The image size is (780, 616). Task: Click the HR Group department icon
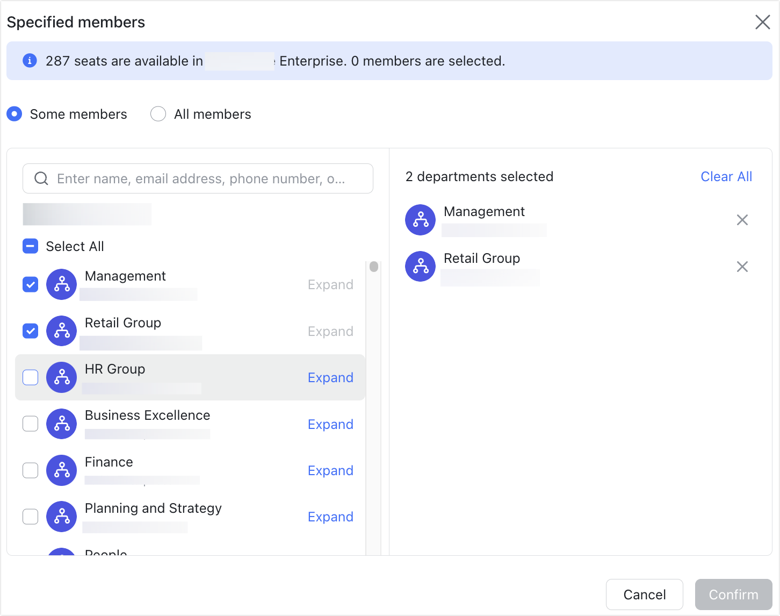61,377
